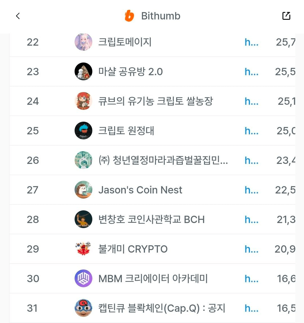
Task: Open the link in row 22
Action: click(251, 42)
